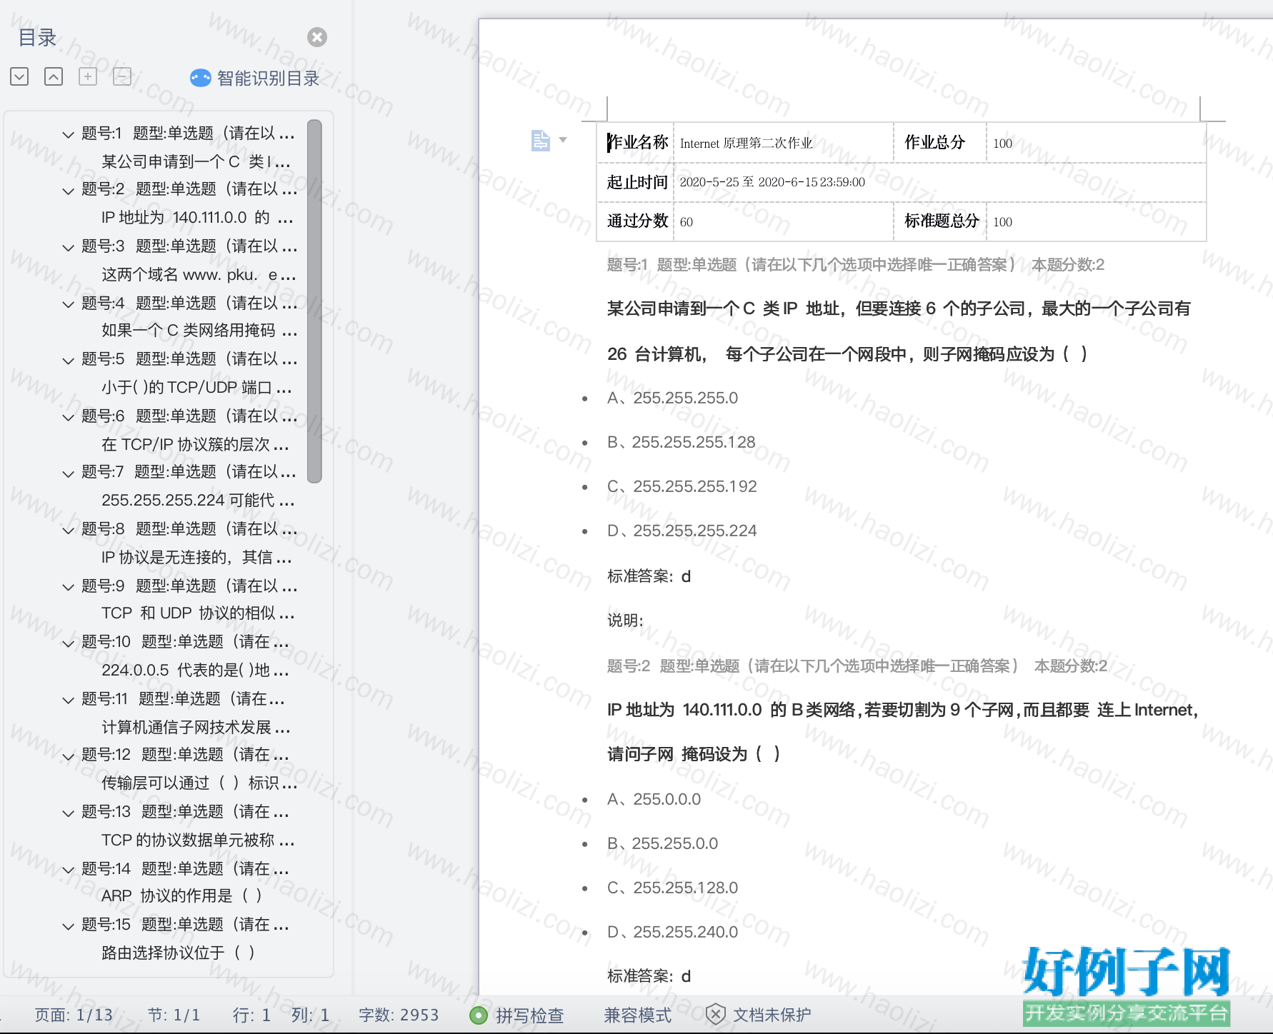Click answer option A、255.255.255.0
The height and width of the screenshot is (1034, 1273).
tap(672, 398)
